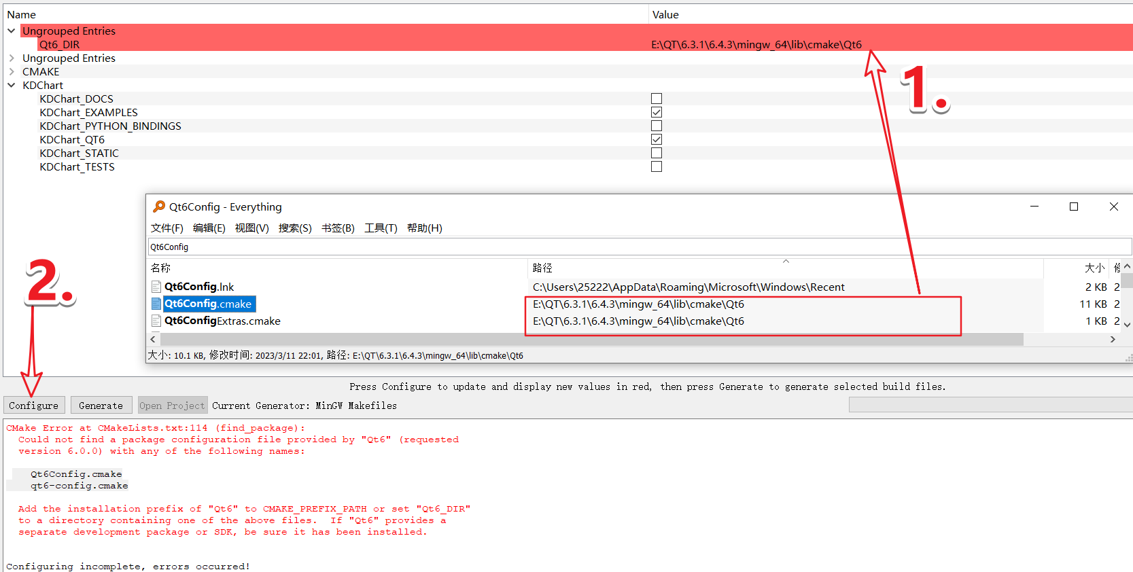Close the Everything window

[1114, 207]
